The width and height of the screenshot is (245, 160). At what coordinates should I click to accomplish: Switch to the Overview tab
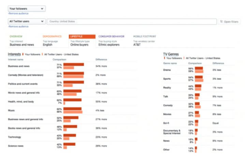16,36
